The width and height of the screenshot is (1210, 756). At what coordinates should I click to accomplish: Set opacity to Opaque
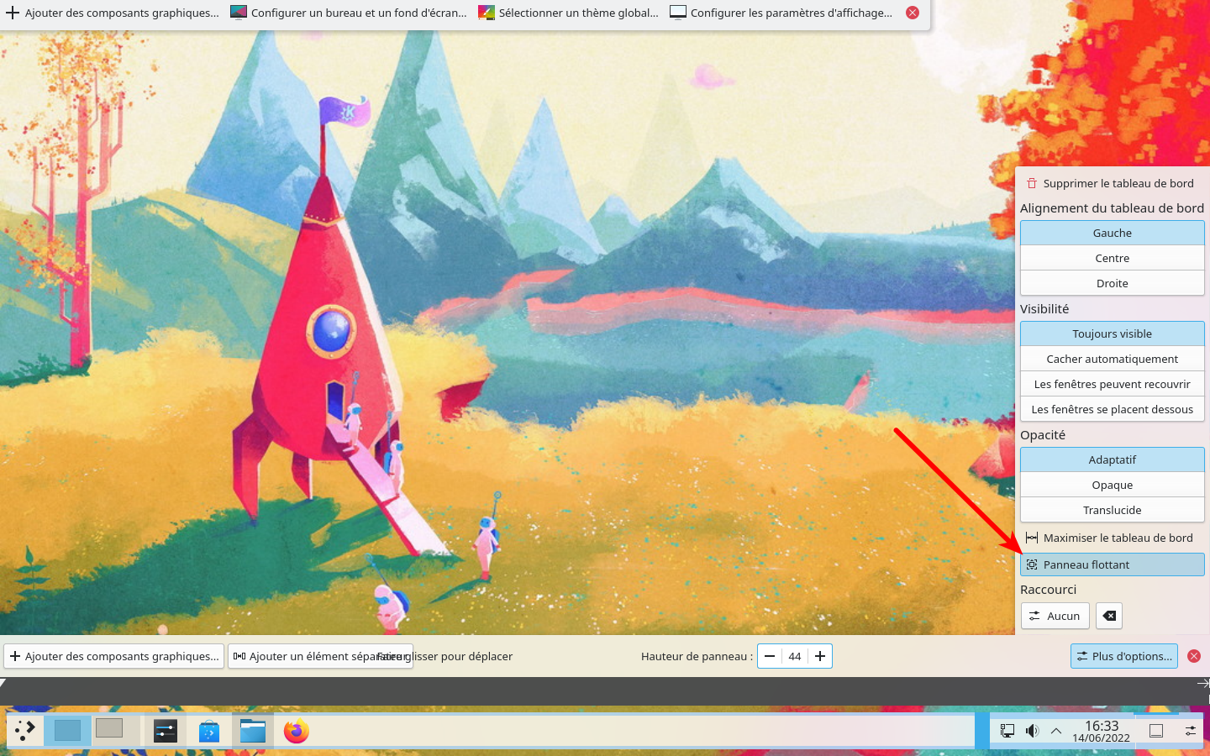click(x=1113, y=485)
